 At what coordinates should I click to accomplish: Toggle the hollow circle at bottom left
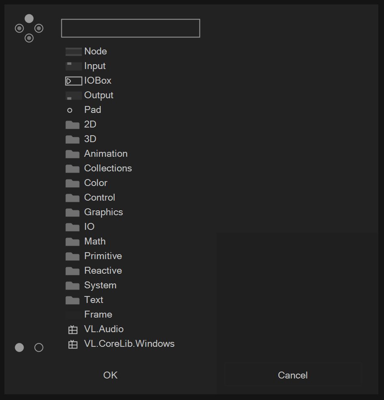pos(39,348)
